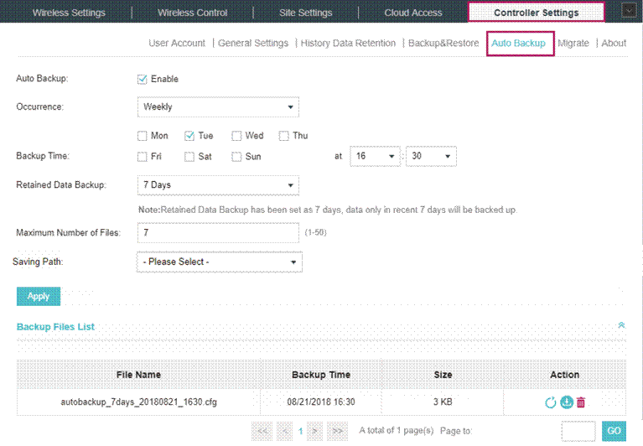643x446 pixels.
Task: Delete the autobackup_7days backup file
Action: (581, 402)
